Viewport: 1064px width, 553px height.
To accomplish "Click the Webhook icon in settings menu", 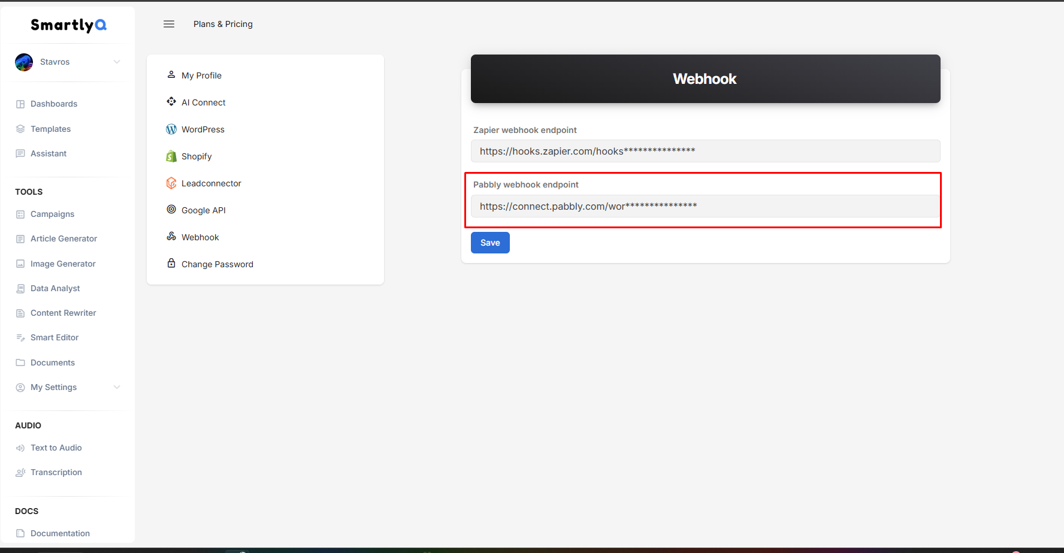I will point(171,237).
